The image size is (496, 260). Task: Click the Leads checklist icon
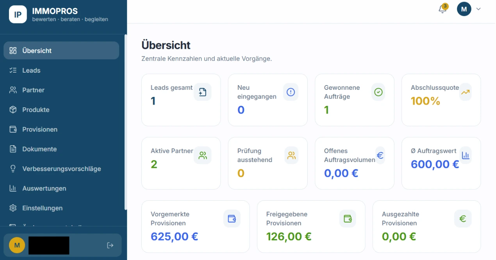13,70
